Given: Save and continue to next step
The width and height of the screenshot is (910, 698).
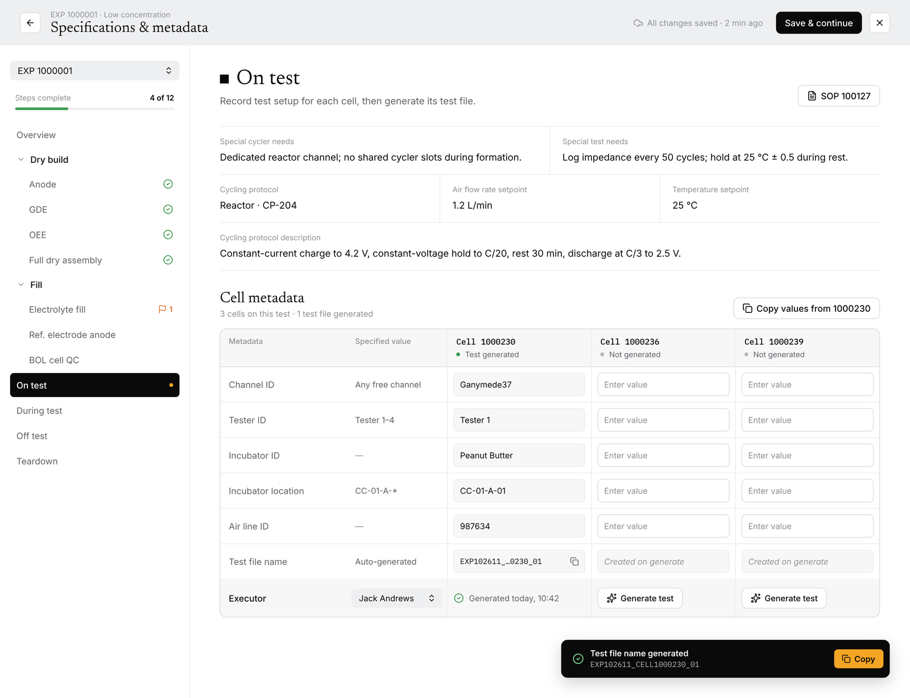Looking at the screenshot, I should [x=818, y=23].
